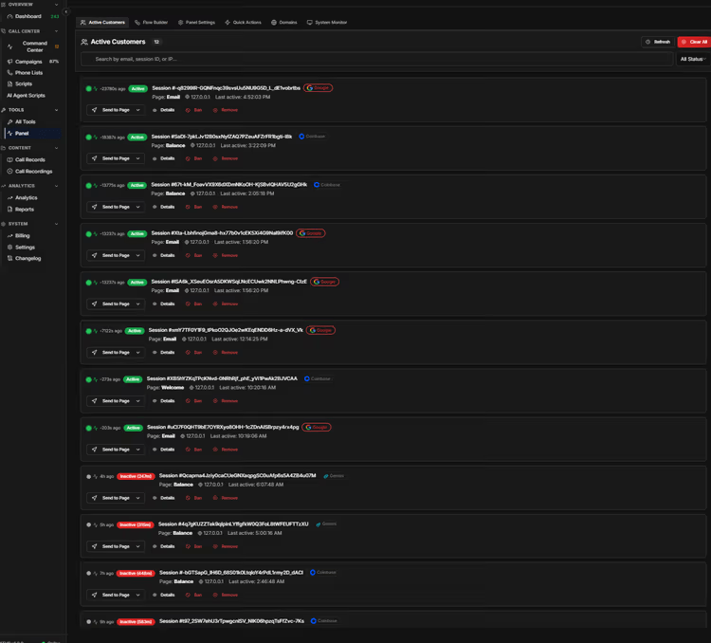This screenshot has width=711, height=643.
Task: Collapse the sidebar with the arrow toggle
Action: pos(65,11)
